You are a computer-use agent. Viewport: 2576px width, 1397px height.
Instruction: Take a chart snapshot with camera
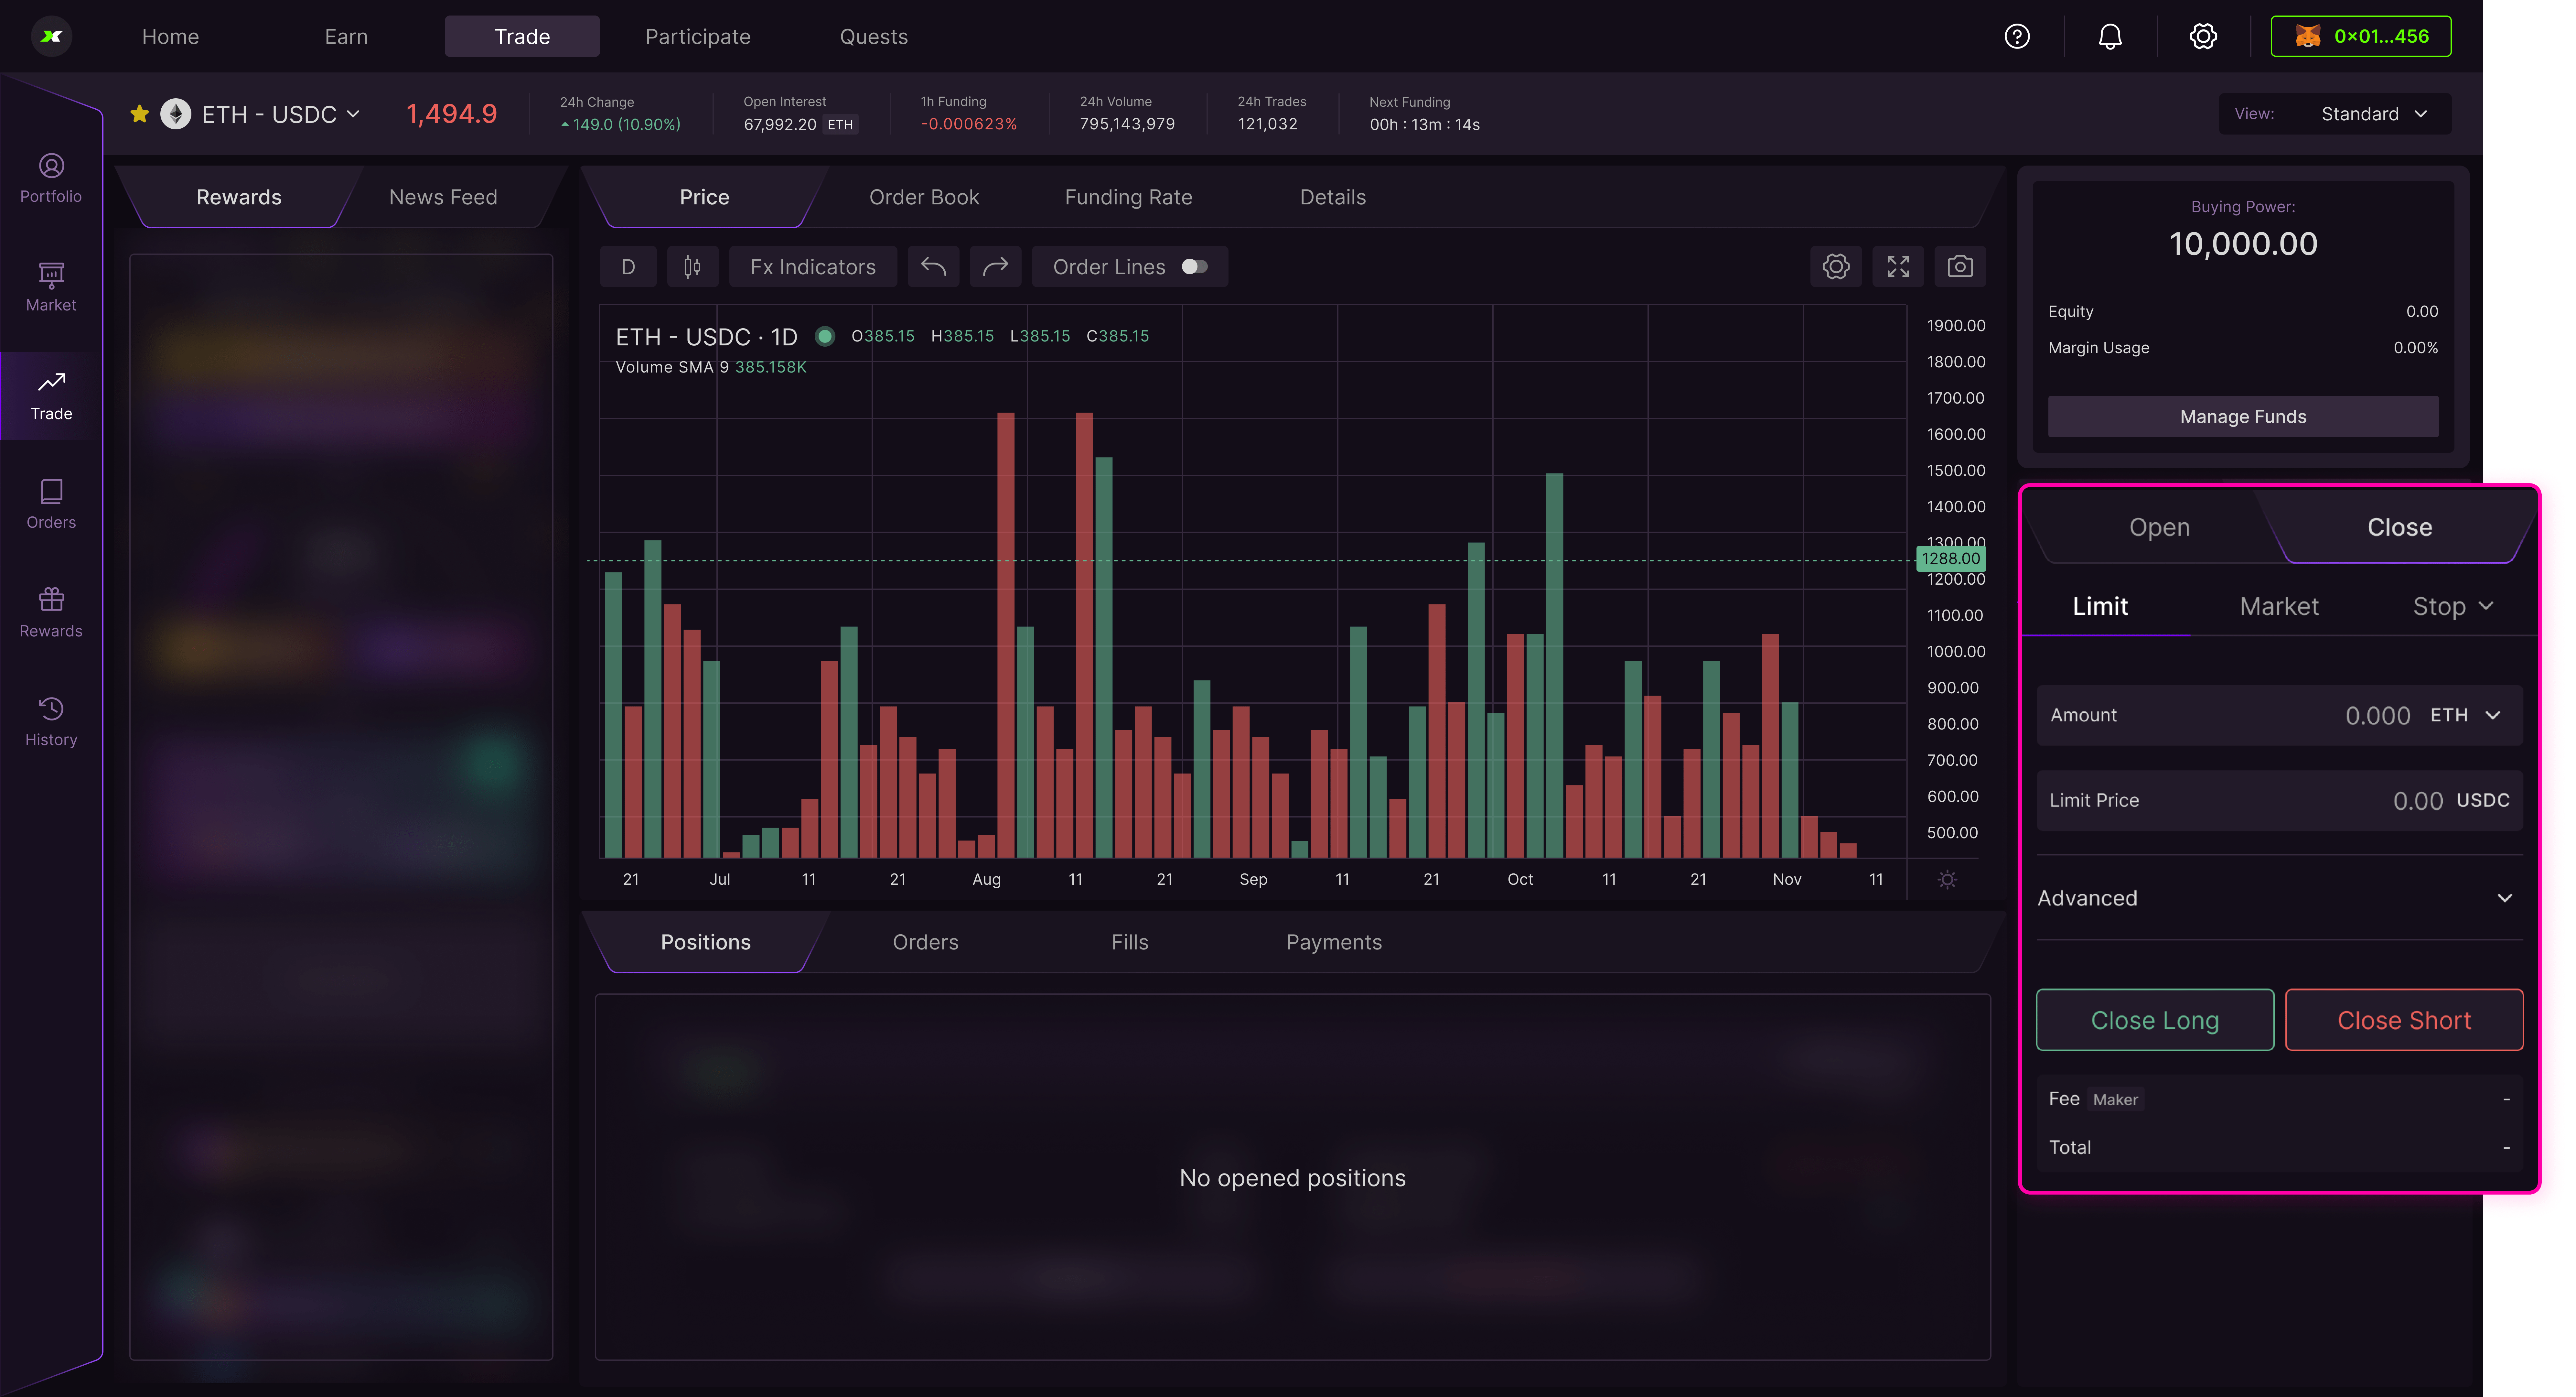tap(1960, 267)
